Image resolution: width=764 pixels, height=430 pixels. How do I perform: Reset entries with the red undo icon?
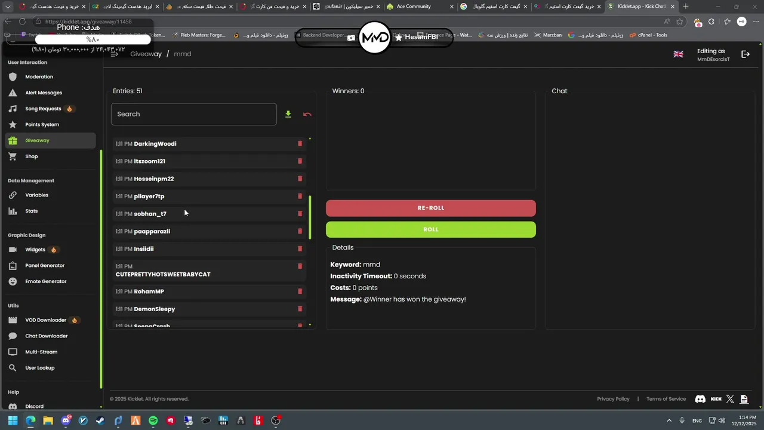(307, 114)
